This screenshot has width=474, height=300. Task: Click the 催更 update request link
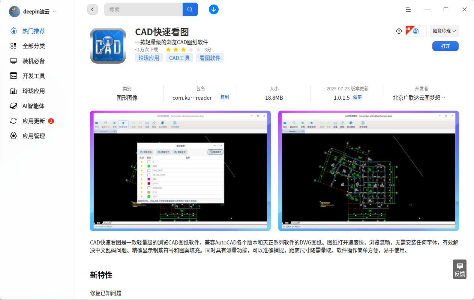pos(357,97)
